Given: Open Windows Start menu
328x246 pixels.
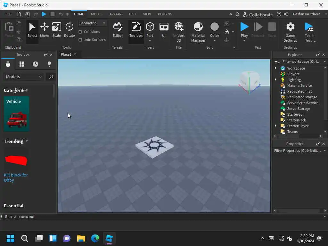Looking at the screenshot, I should pos(10,238).
